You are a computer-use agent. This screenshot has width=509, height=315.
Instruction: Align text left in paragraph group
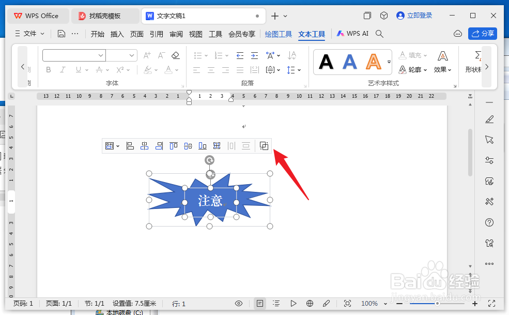point(196,70)
